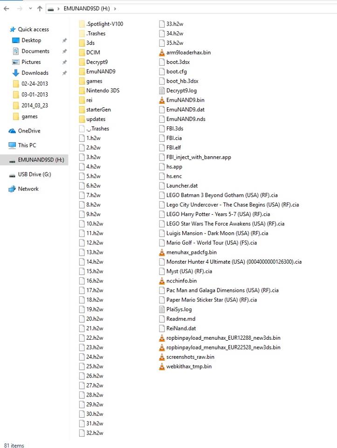Select Readme.md file
The width and height of the screenshot is (337, 448).
tap(181, 319)
